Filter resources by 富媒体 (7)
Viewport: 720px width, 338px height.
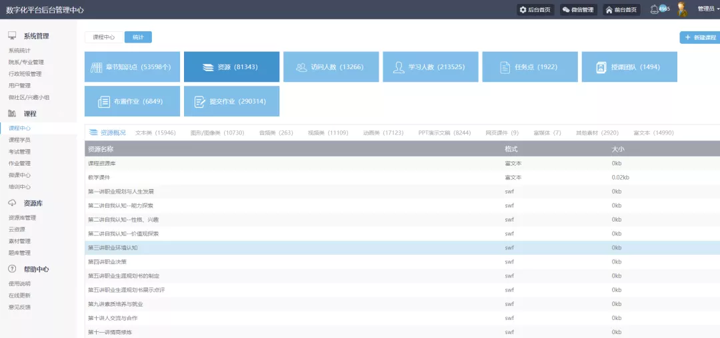[547, 133]
